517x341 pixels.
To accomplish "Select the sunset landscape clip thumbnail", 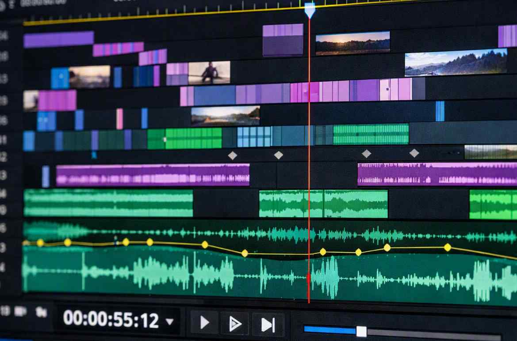I will (353, 43).
